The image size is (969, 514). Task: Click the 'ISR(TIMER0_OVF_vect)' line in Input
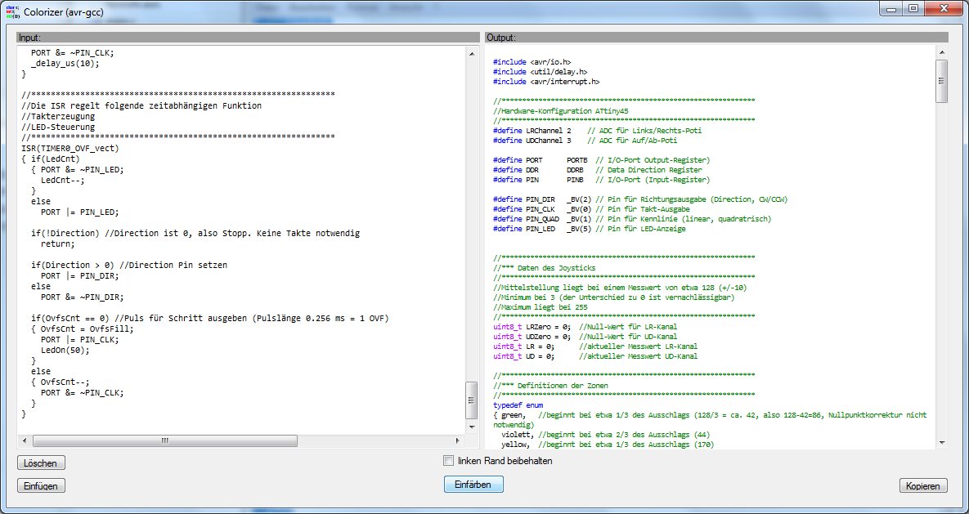coord(70,148)
